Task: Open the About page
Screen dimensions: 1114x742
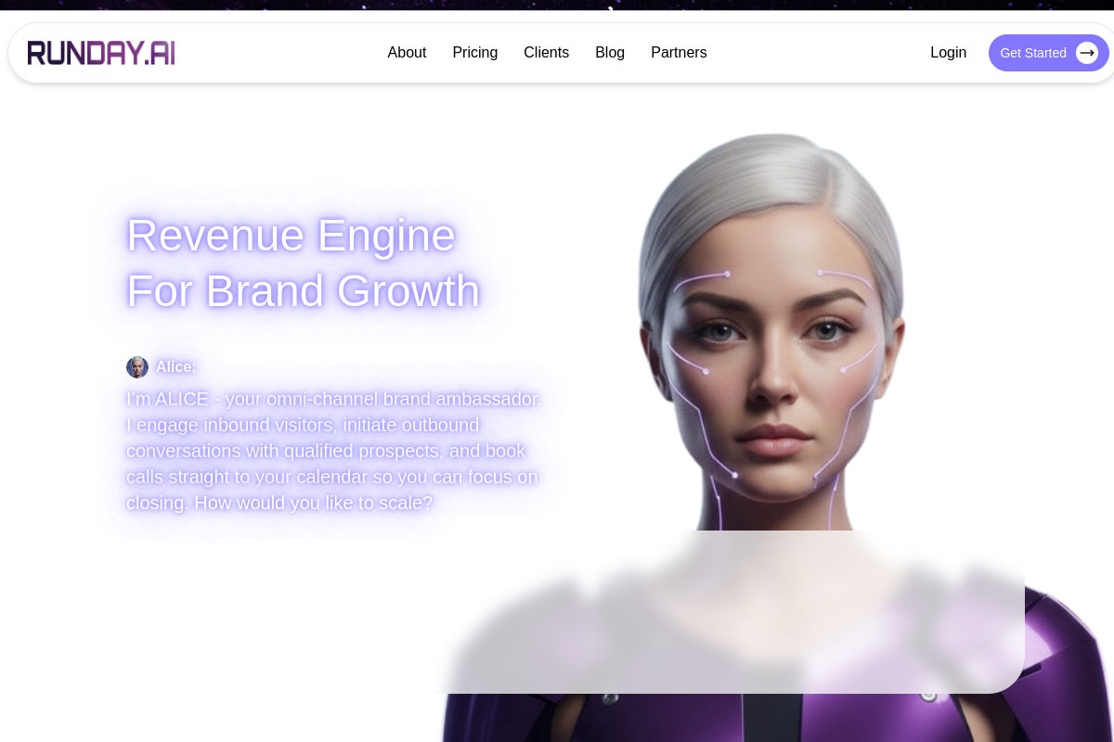Action: click(407, 53)
